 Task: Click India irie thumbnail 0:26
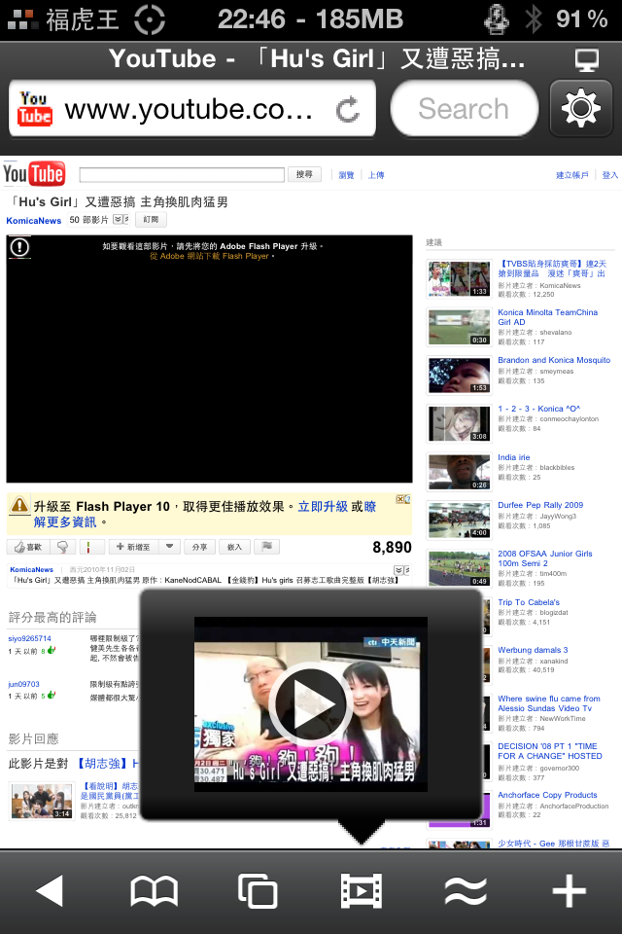[459, 473]
